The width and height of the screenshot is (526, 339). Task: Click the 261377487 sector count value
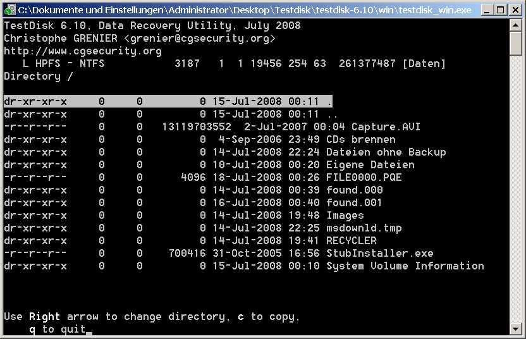367,64
